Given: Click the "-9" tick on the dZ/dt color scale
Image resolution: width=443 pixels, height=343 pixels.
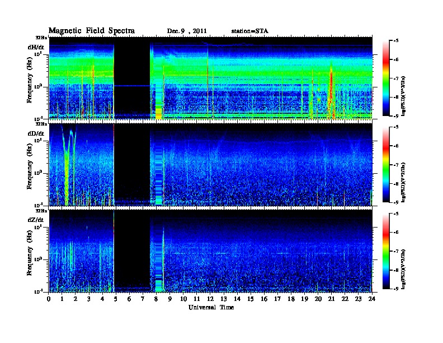Looking at the screenshot, I should pos(396,289).
